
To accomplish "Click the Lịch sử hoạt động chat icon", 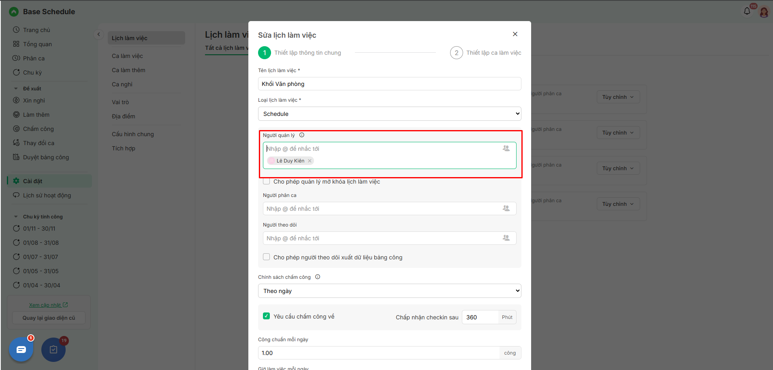I will pos(16,195).
